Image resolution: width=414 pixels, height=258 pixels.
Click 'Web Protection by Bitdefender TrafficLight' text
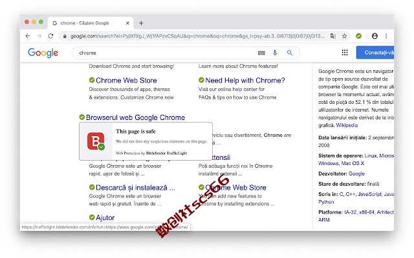(151, 154)
